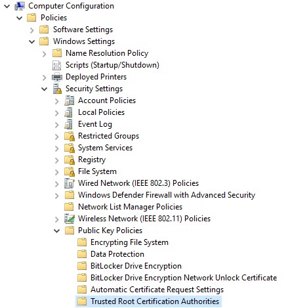The width and height of the screenshot is (284, 308).
Task: Select Automatic Certificate Request Settings
Action: [x=157, y=290]
